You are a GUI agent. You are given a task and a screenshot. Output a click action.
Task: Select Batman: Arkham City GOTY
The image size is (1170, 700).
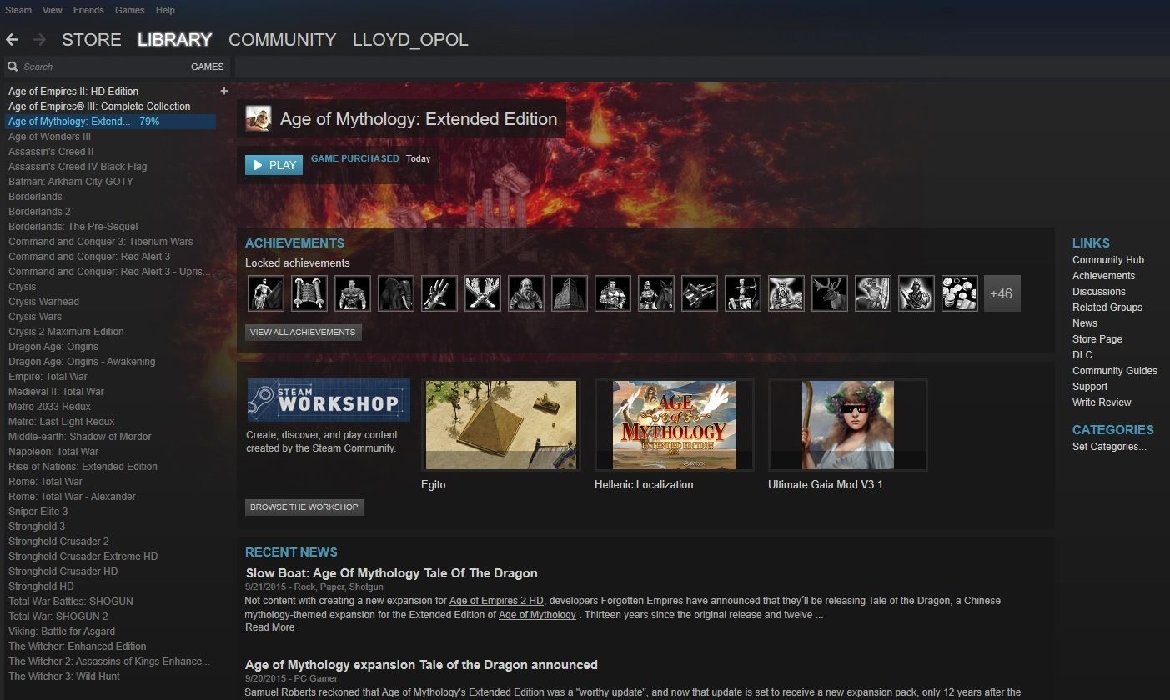pos(71,182)
